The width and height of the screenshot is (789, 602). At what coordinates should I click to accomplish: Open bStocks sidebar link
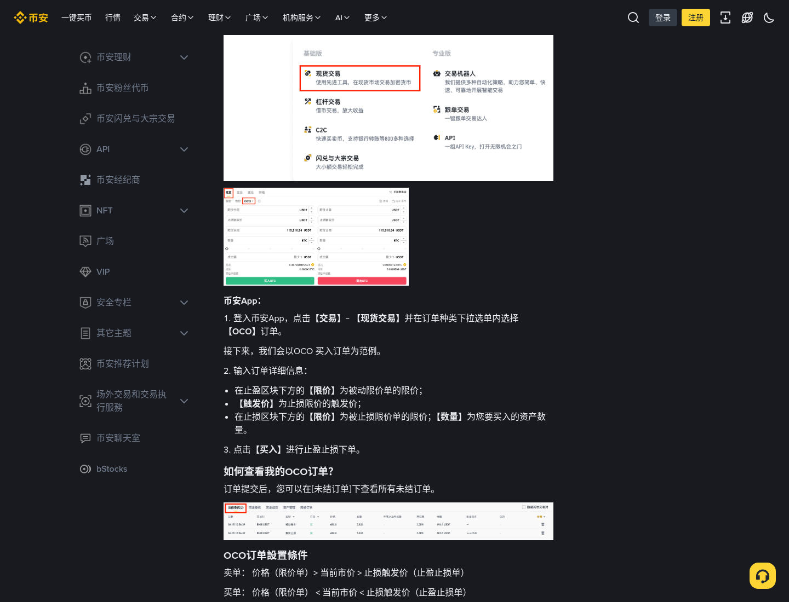112,469
